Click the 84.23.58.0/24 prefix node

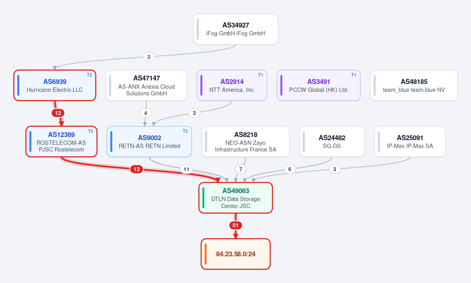click(x=236, y=254)
